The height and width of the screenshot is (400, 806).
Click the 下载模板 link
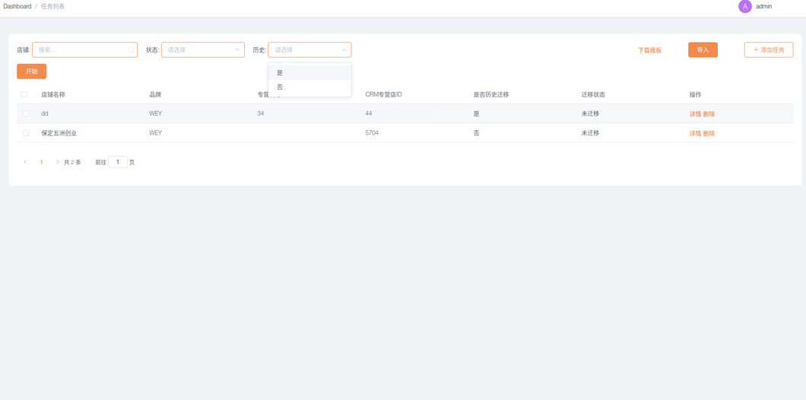point(649,50)
